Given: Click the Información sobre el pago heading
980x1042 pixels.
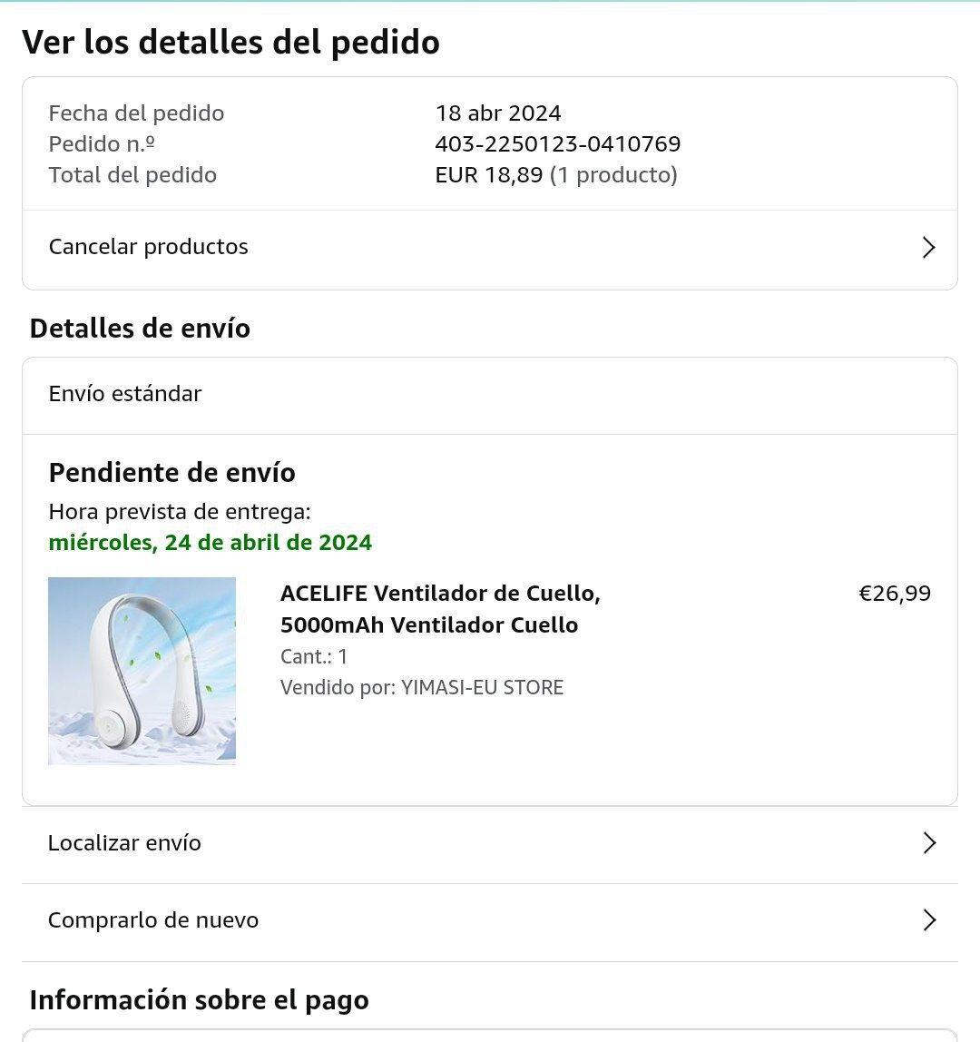Looking at the screenshot, I should click(x=199, y=999).
